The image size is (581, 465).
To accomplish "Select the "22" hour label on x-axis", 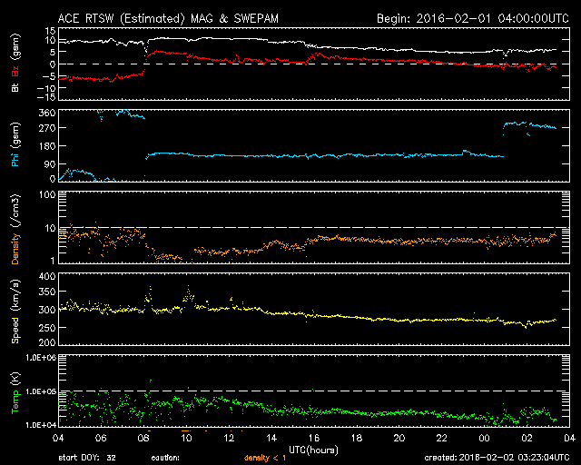I will (x=442, y=439).
